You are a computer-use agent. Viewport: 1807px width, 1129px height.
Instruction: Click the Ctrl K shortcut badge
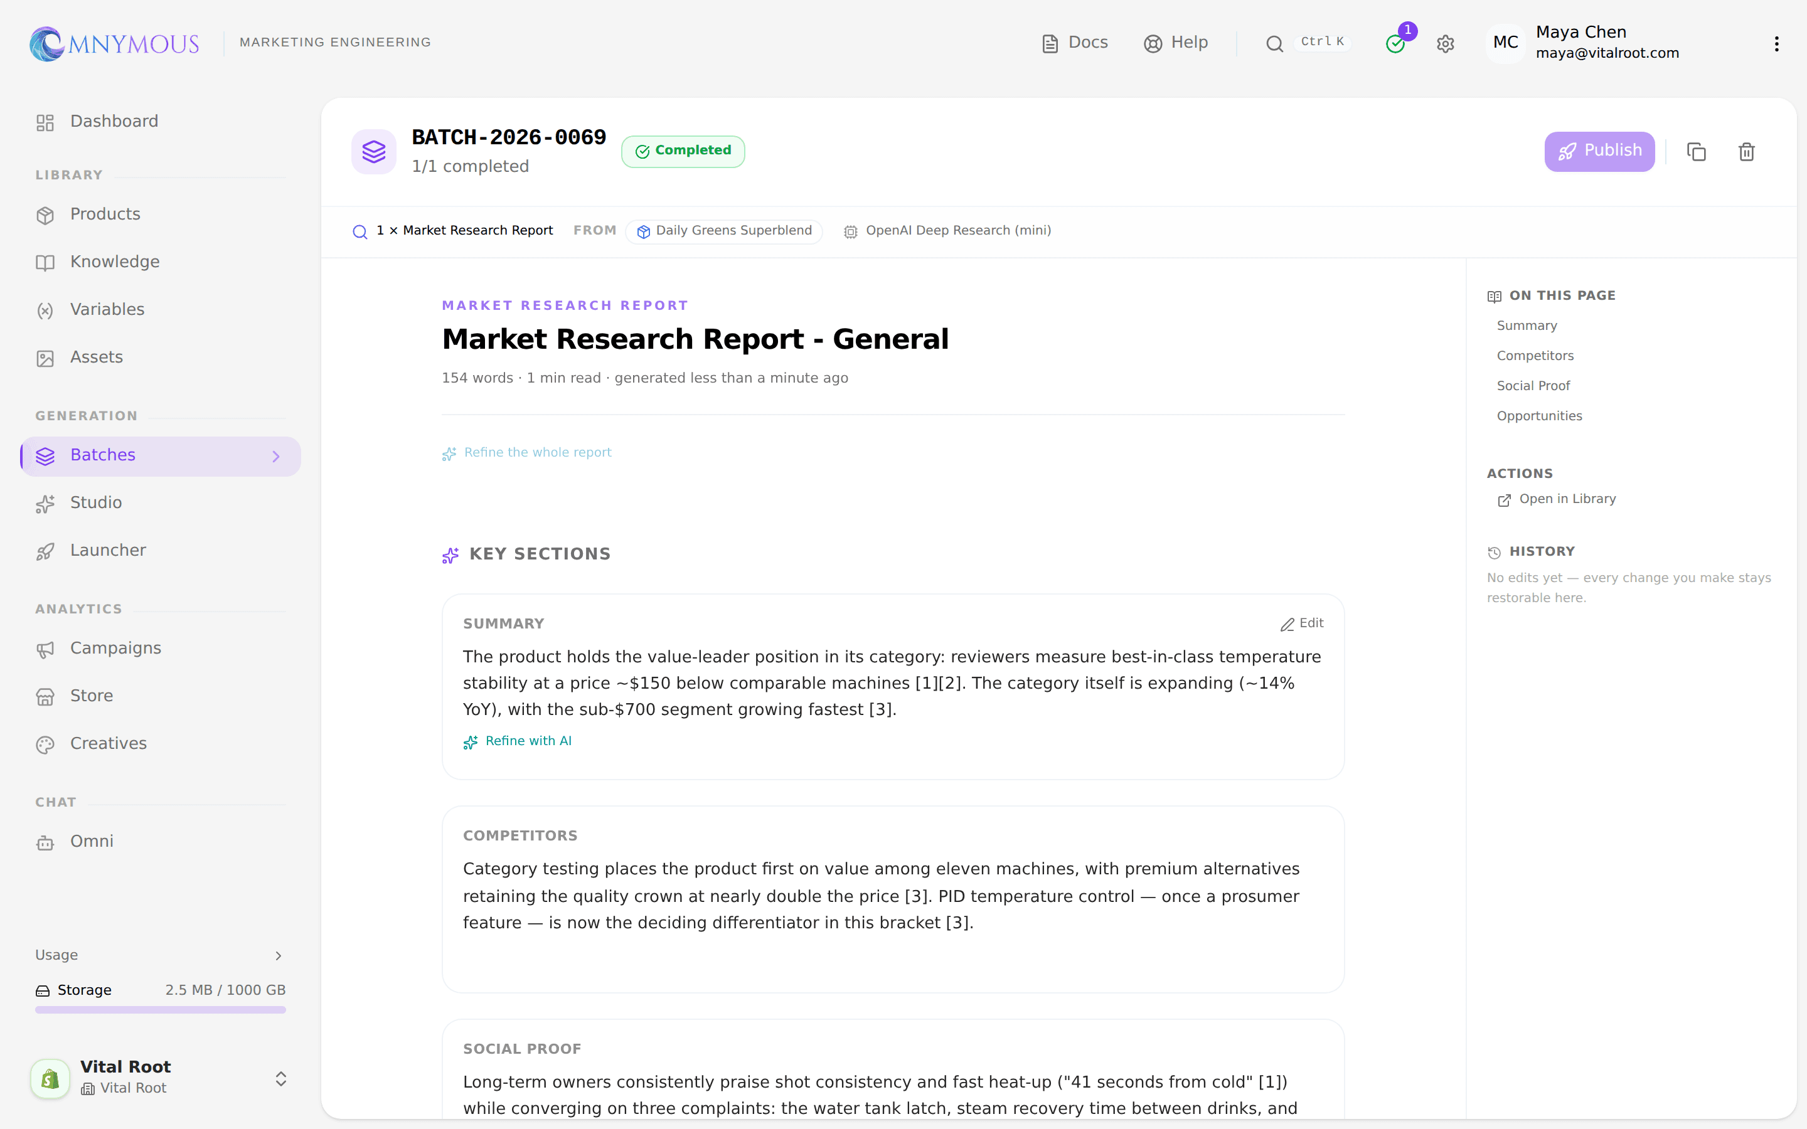tap(1321, 42)
